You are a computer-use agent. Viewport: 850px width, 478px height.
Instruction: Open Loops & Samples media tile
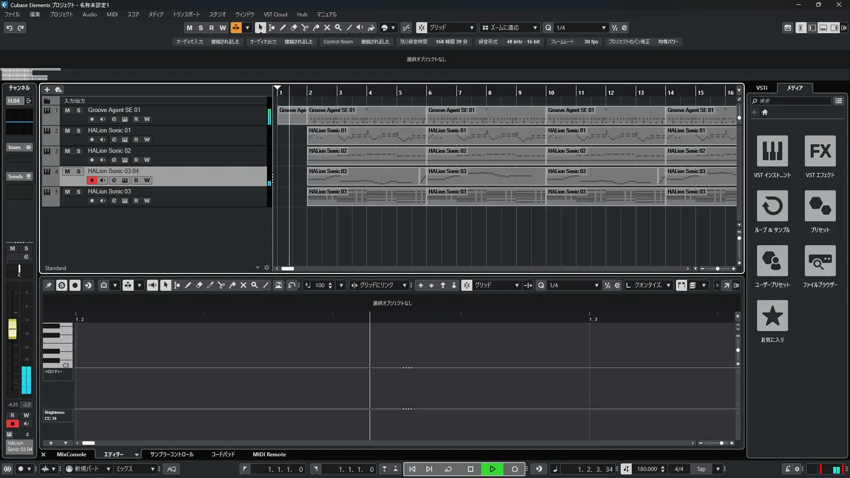coord(772,206)
